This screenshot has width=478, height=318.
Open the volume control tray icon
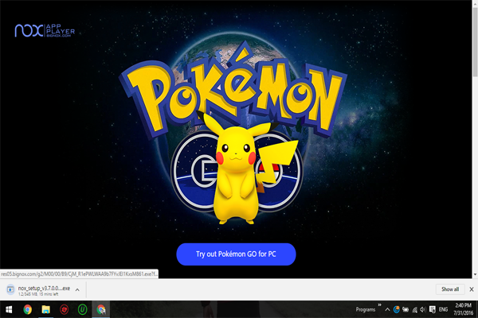[x=422, y=310]
